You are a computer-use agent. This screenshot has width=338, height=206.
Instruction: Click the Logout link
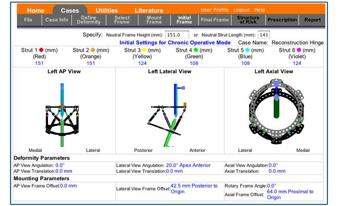241,10
